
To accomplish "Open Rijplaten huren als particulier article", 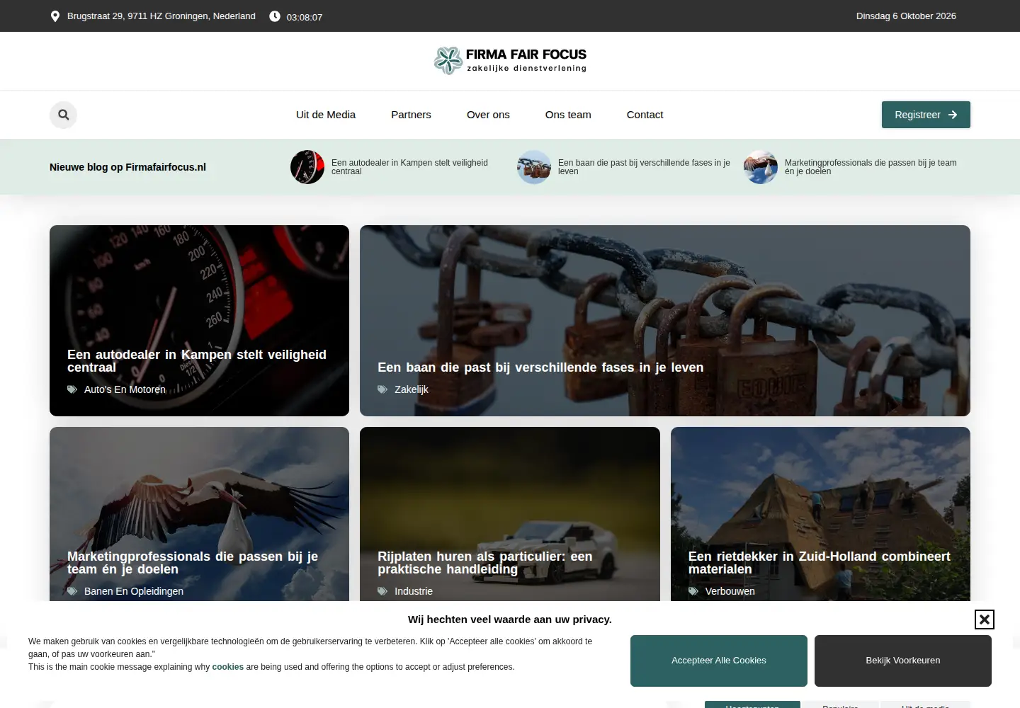I will [485, 563].
